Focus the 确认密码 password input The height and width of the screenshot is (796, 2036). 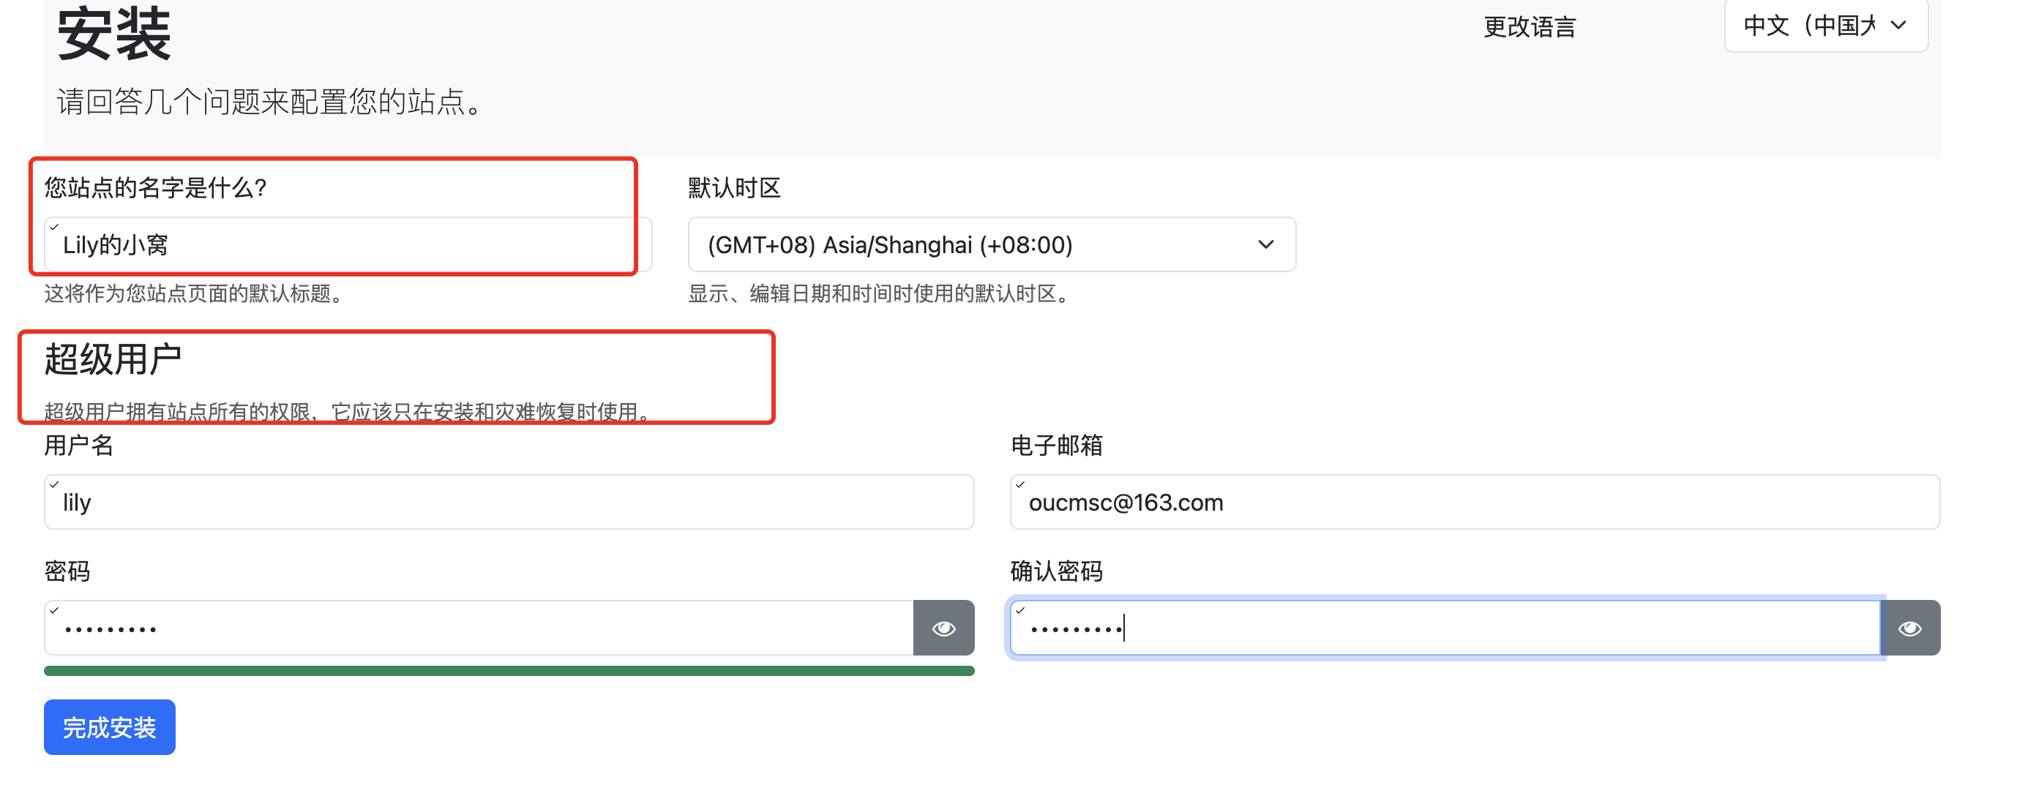point(1444,628)
